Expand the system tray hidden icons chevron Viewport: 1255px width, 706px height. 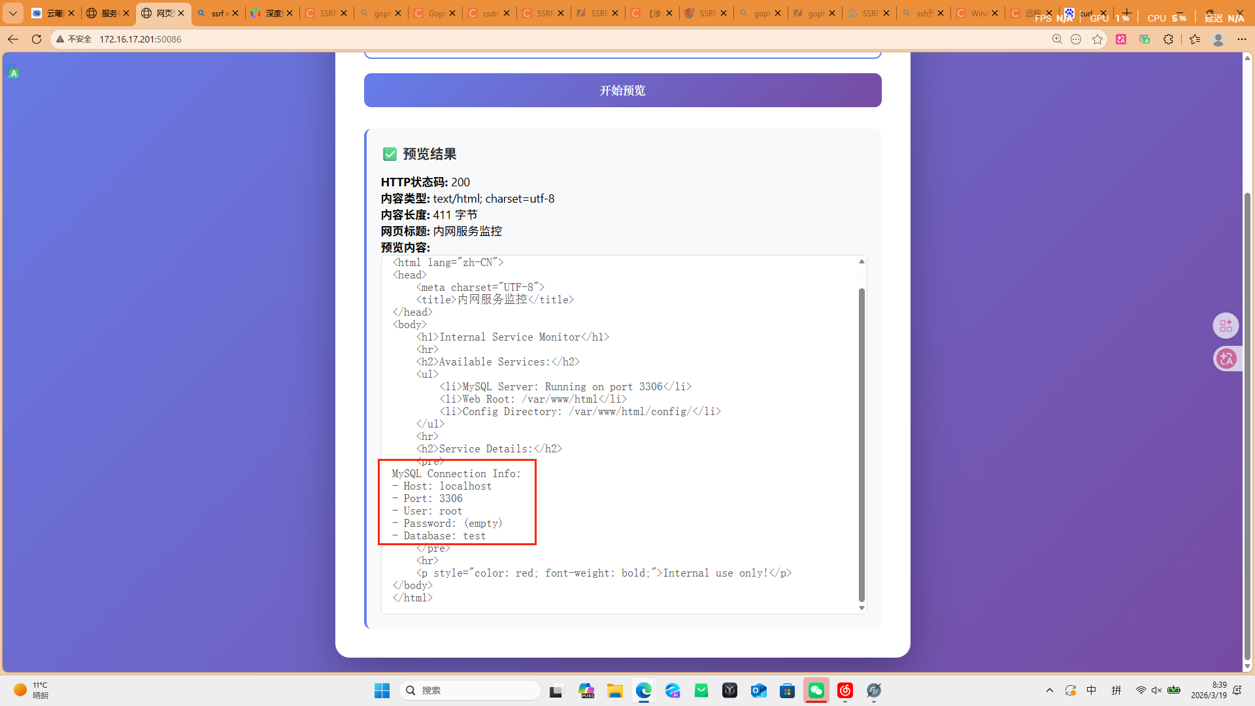click(x=1050, y=690)
